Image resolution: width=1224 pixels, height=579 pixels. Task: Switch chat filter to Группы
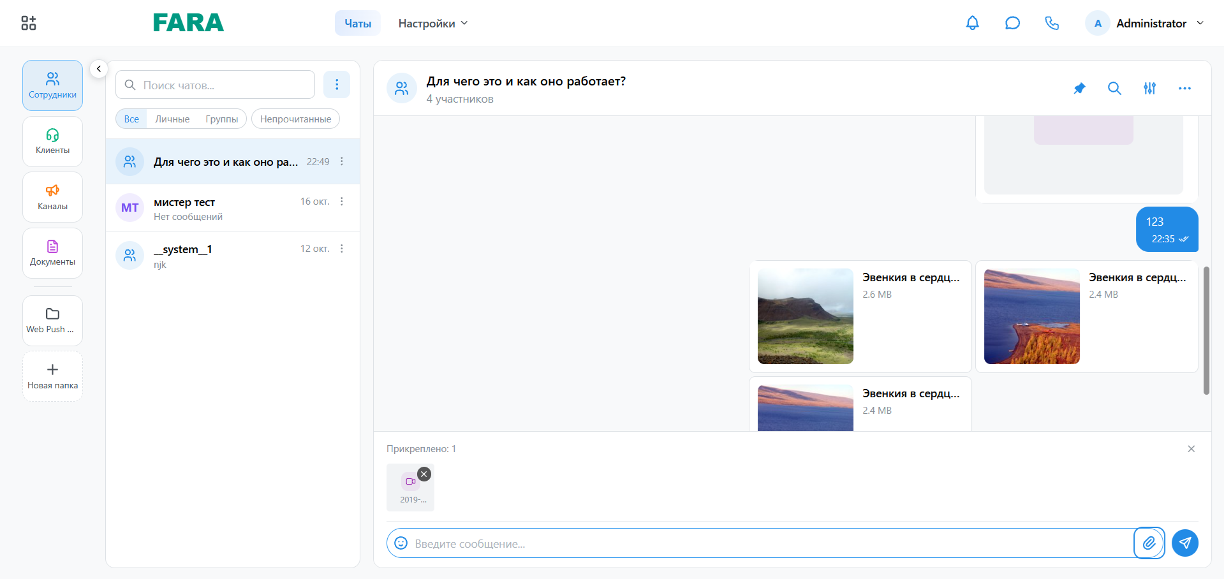tap(221, 119)
